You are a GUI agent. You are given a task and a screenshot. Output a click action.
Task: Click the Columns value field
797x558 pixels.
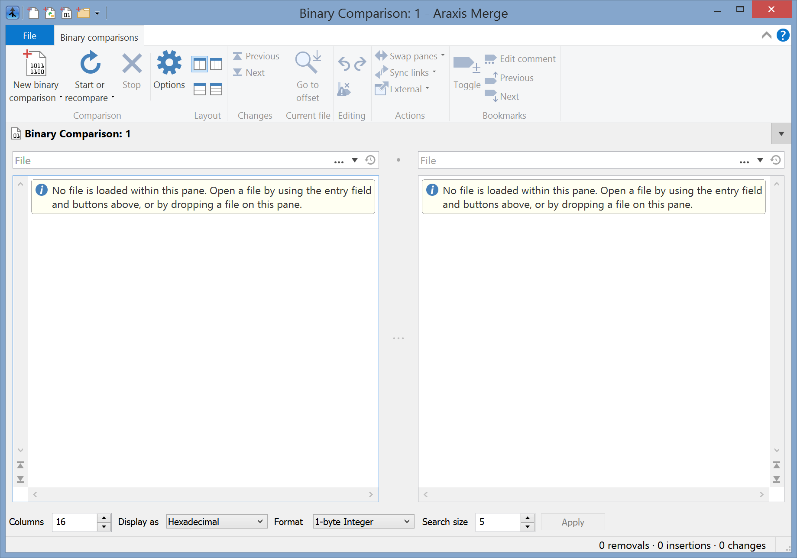[x=75, y=522]
